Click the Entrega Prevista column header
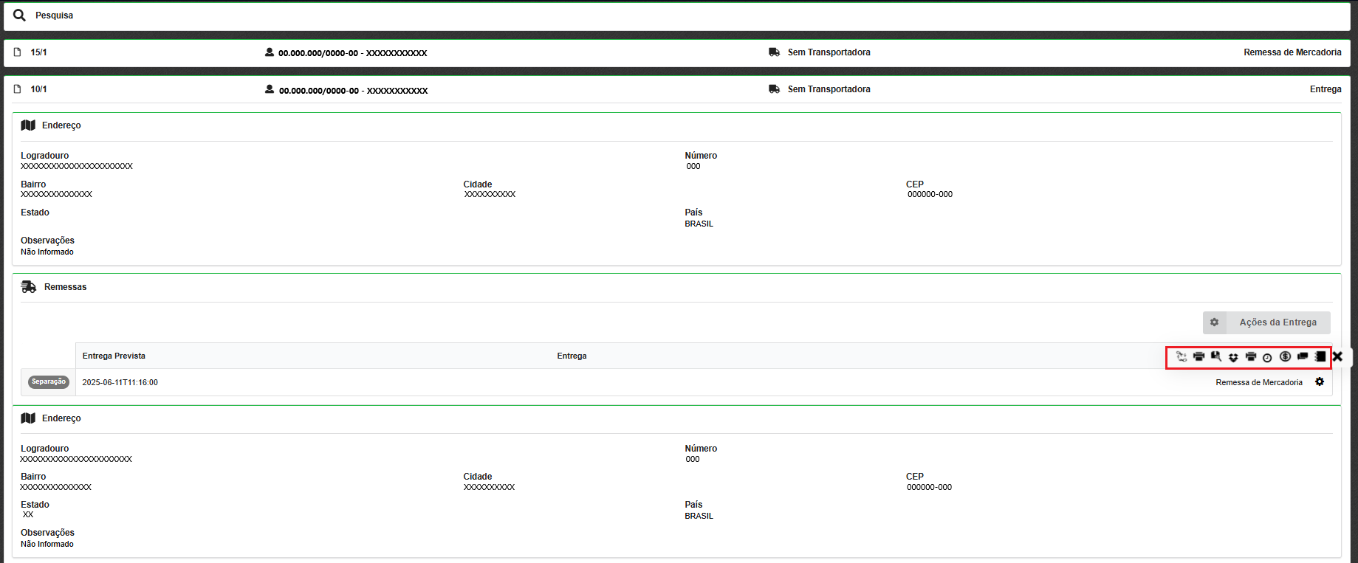Screen dimensions: 1358x563 point(114,356)
